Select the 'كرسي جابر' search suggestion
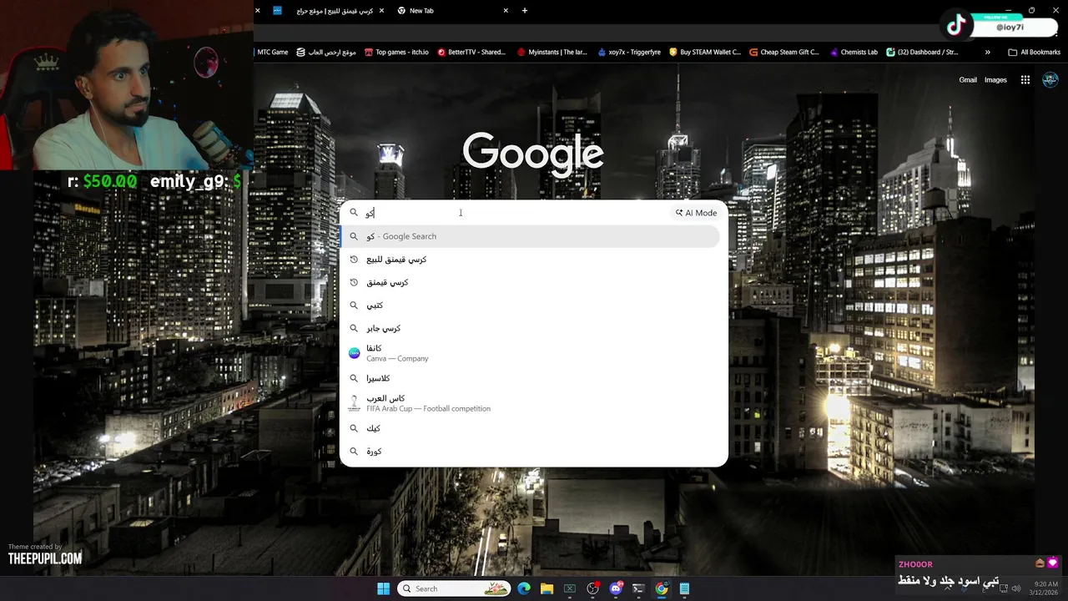The width and height of the screenshot is (1068, 601). pyautogui.click(x=530, y=328)
